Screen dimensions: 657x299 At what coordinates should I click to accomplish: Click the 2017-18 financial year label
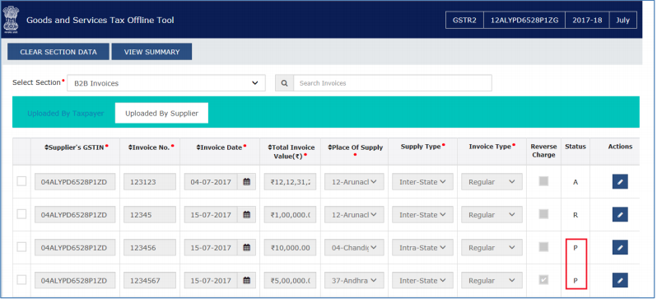(x=588, y=20)
